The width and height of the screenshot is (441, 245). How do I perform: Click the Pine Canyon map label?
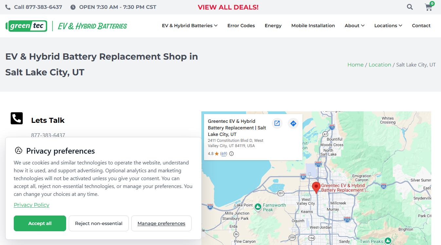pos(245,241)
